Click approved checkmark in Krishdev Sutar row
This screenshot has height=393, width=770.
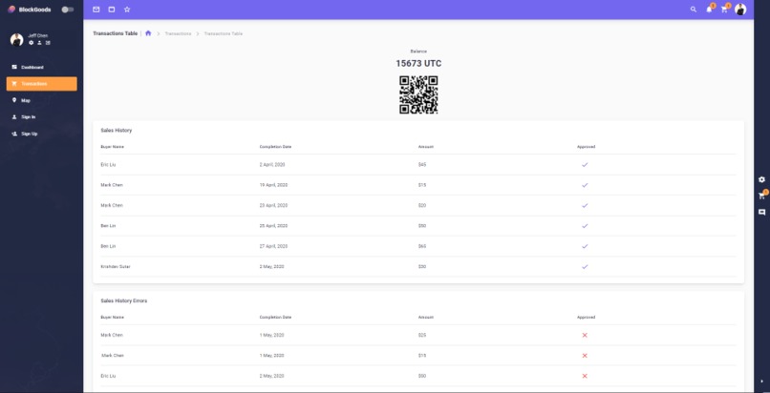tap(585, 266)
